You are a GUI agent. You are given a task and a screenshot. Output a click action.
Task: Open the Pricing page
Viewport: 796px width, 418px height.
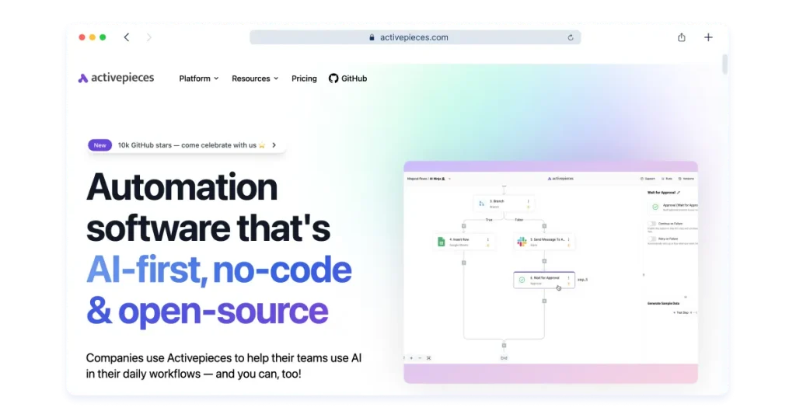pos(304,78)
